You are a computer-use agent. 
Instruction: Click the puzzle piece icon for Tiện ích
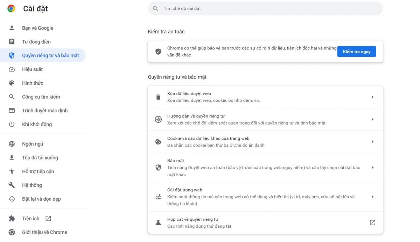12,219
